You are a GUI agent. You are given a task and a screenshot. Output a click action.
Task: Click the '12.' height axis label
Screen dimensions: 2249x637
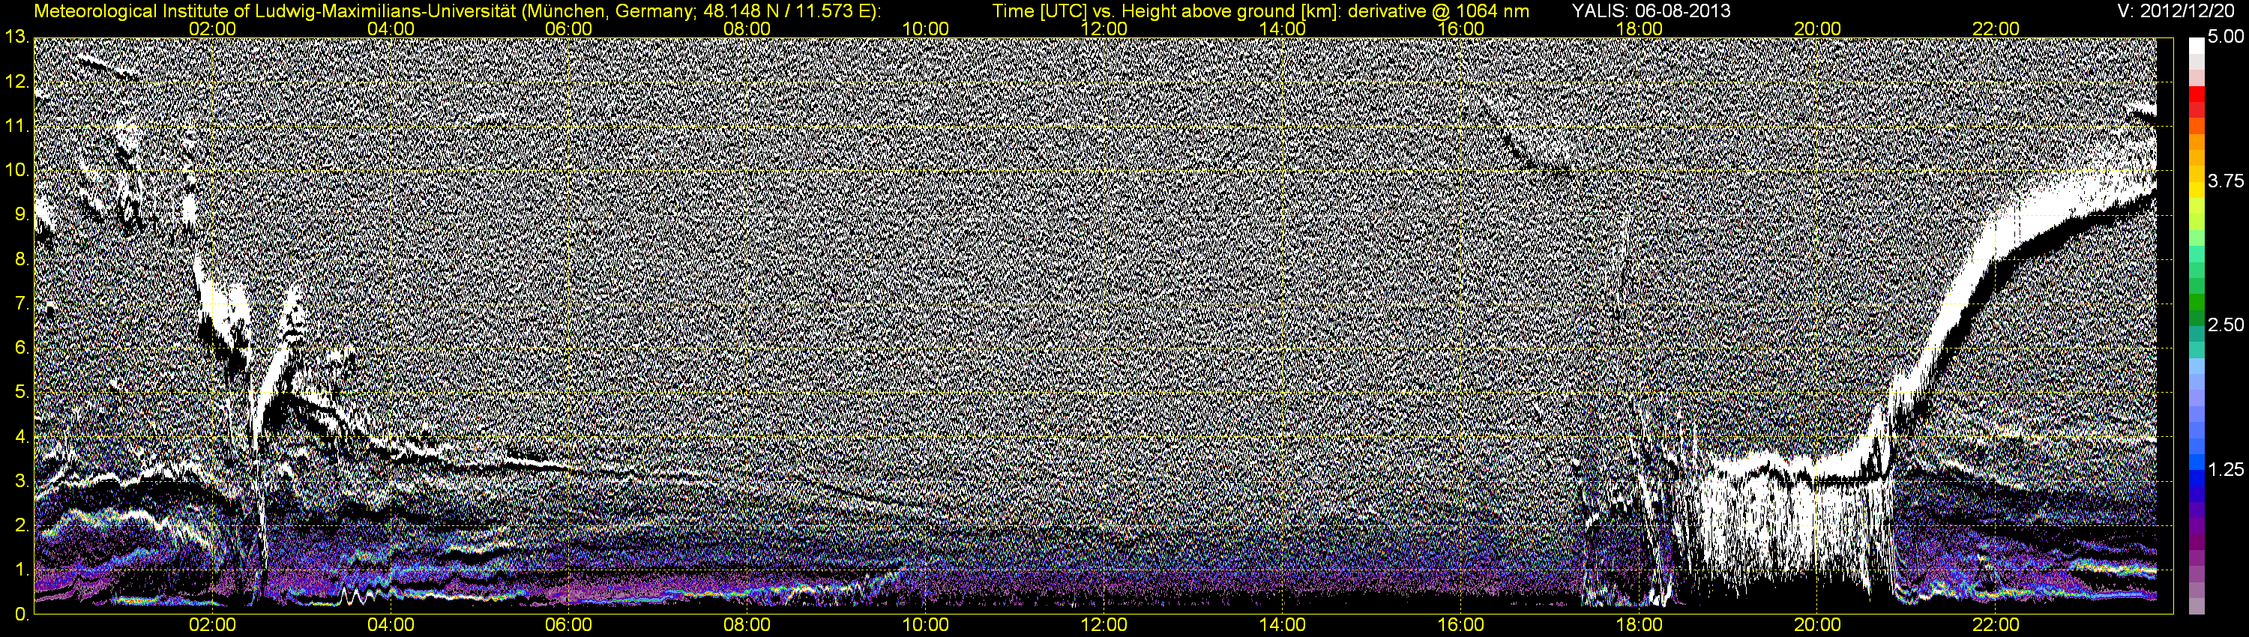tap(16, 82)
